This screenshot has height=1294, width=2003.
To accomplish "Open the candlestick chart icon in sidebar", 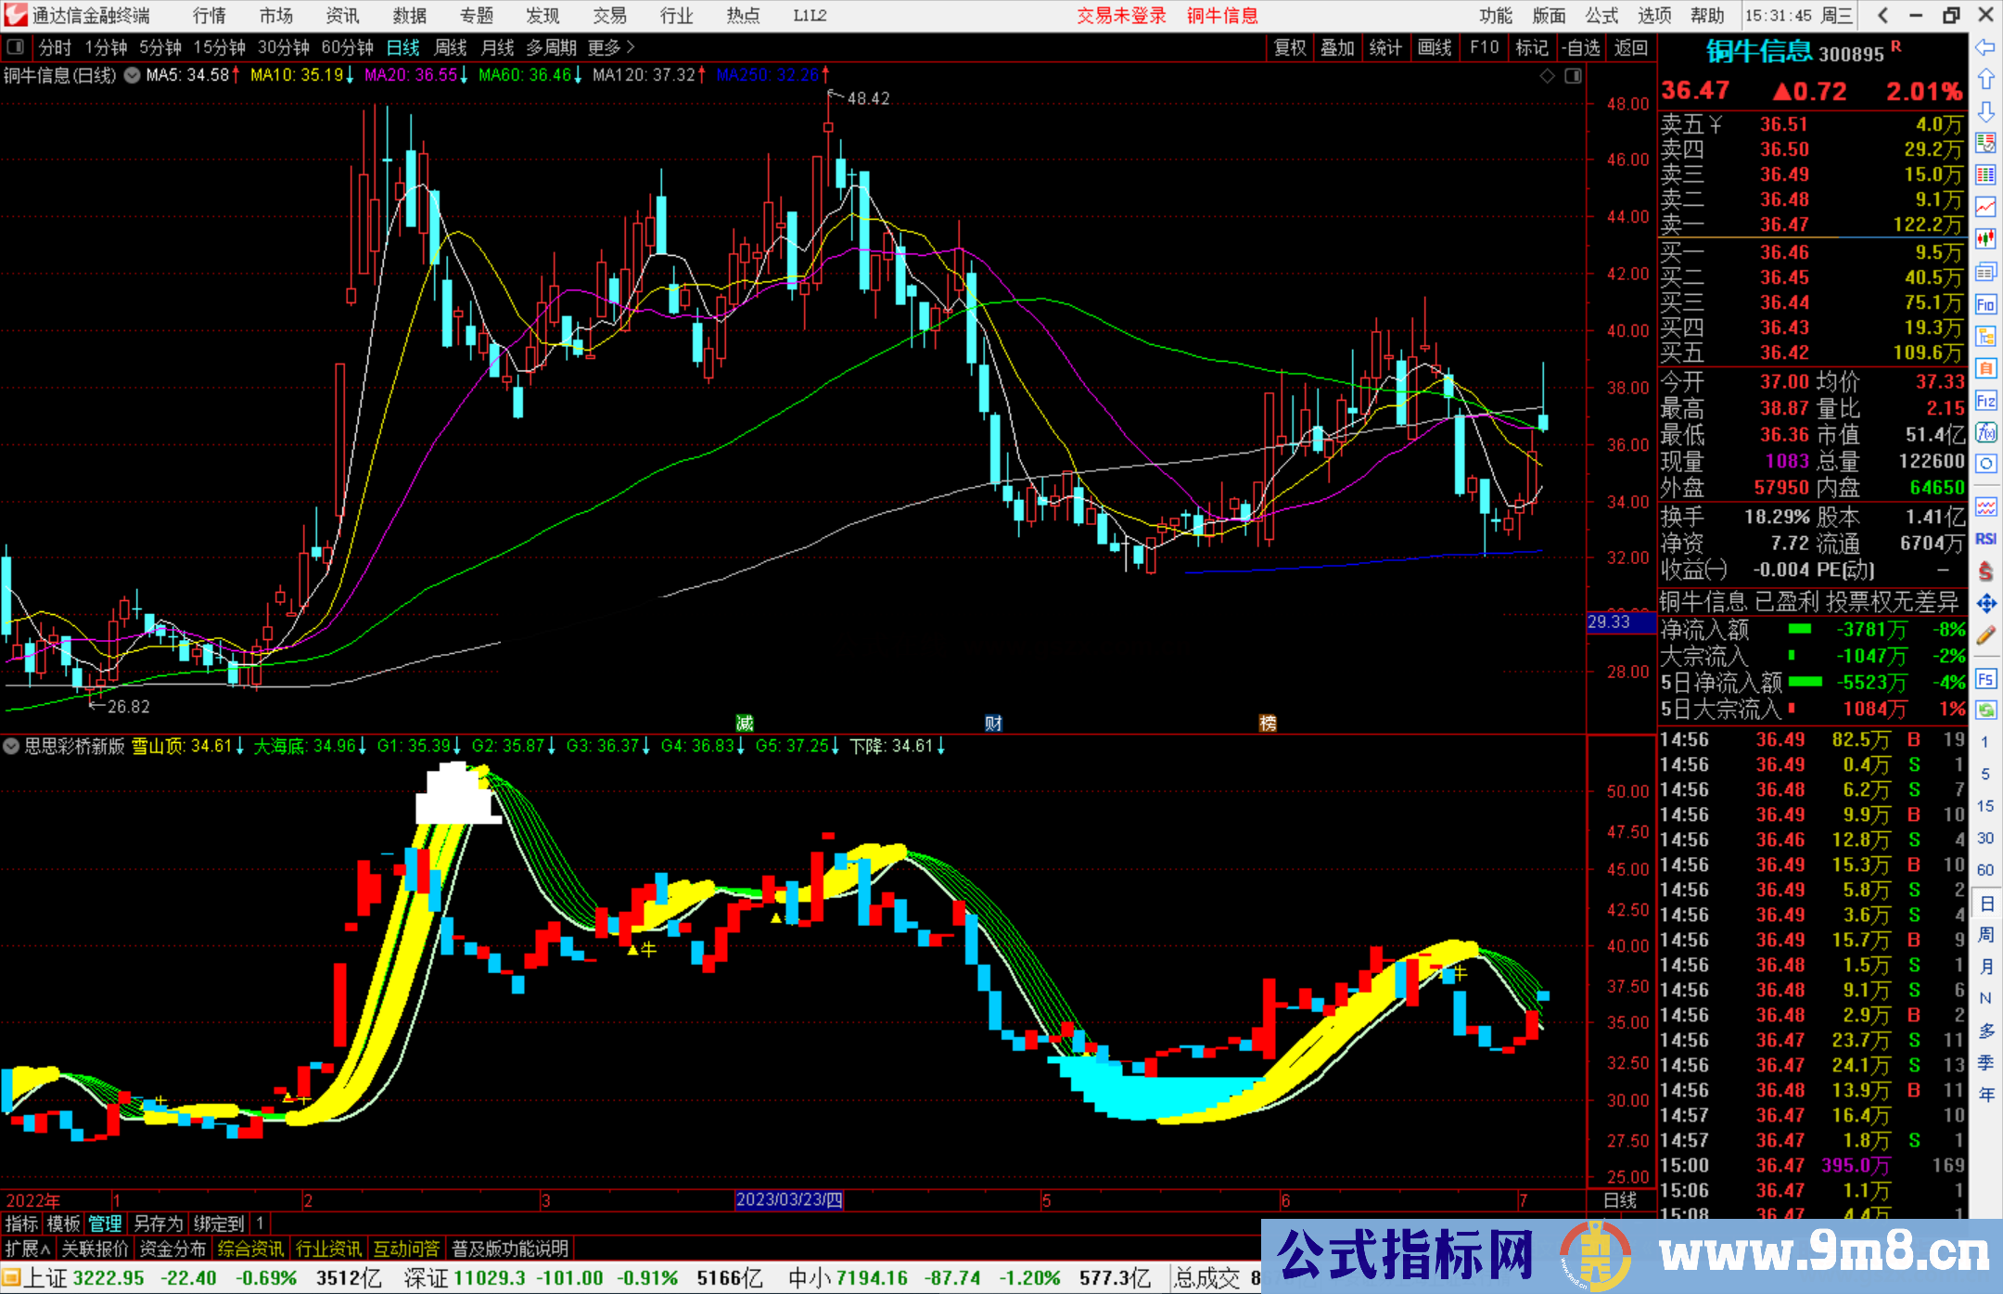I will point(1985,239).
